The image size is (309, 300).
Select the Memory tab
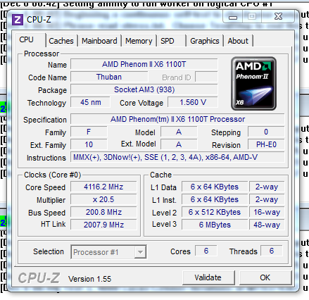tap(139, 41)
